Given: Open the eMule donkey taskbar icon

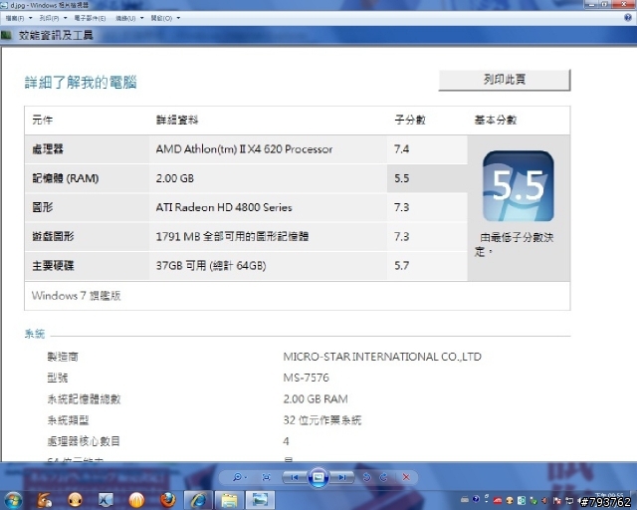Looking at the screenshot, I should (x=44, y=500).
